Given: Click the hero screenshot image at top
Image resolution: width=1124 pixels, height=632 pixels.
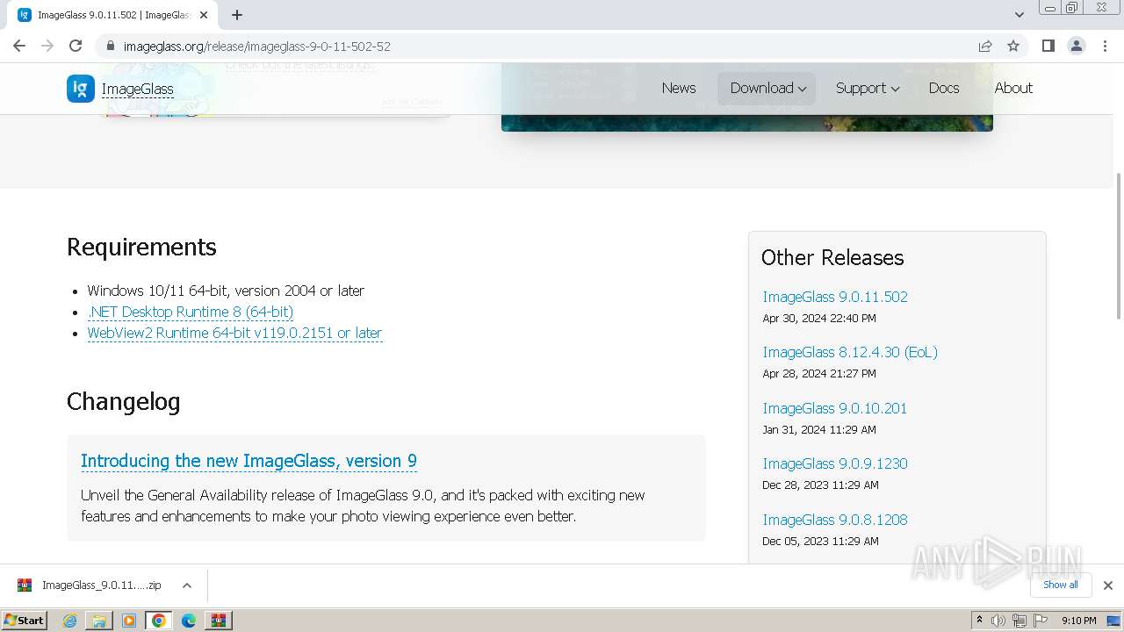Looking at the screenshot, I should (746, 97).
